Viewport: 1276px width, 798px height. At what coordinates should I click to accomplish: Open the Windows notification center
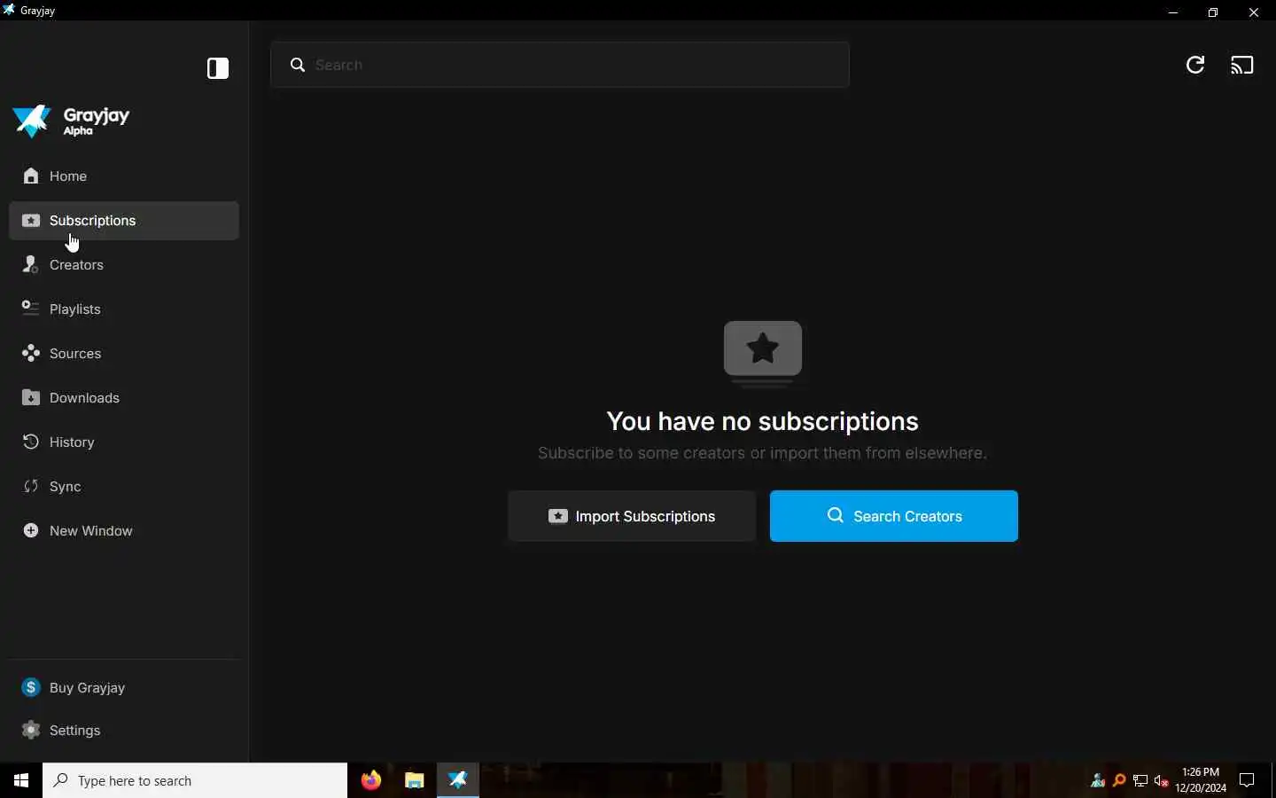[1249, 781]
